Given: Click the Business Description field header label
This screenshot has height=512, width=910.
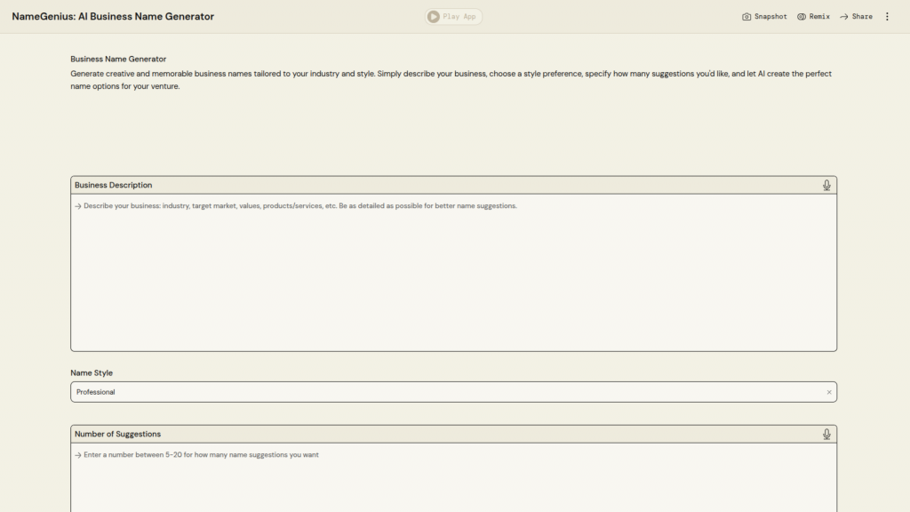Looking at the screenshot, I should pyautogui.click(x=113, y=185).
